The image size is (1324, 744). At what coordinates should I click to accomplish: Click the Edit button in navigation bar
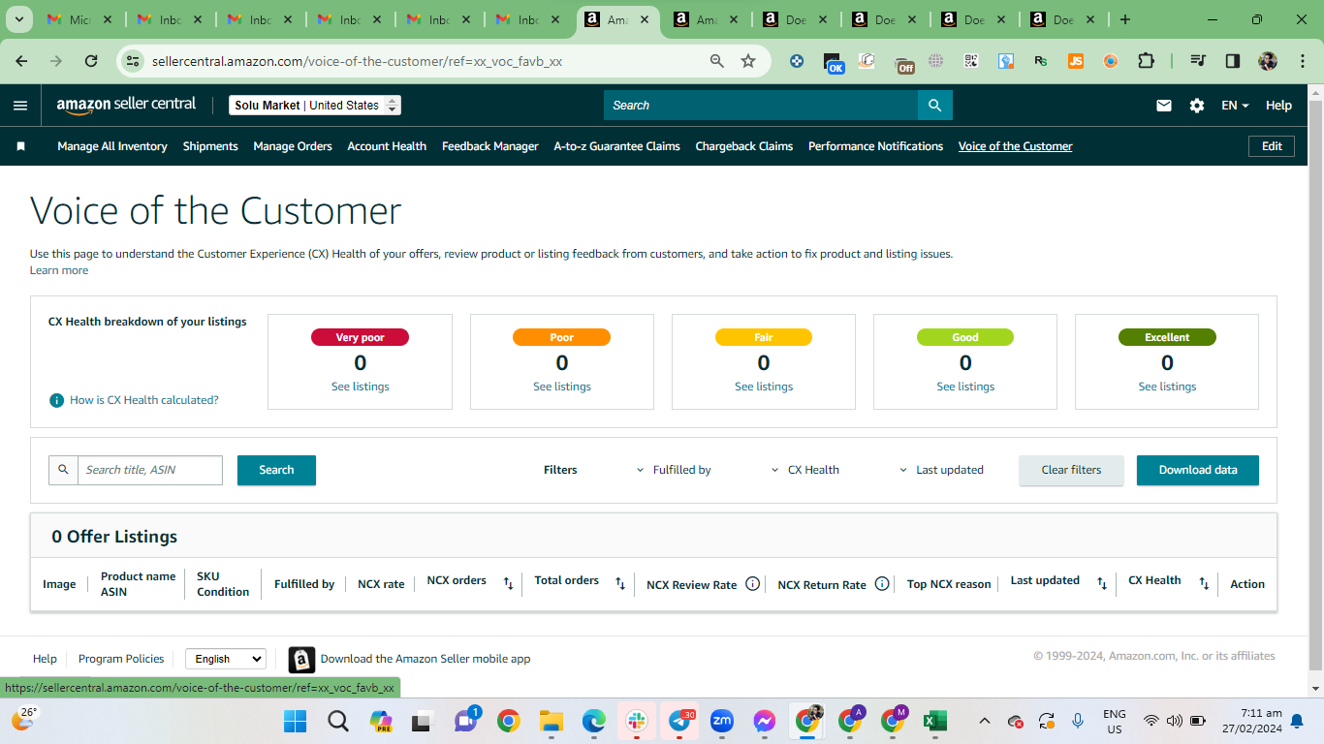(x=1272, y=146)
